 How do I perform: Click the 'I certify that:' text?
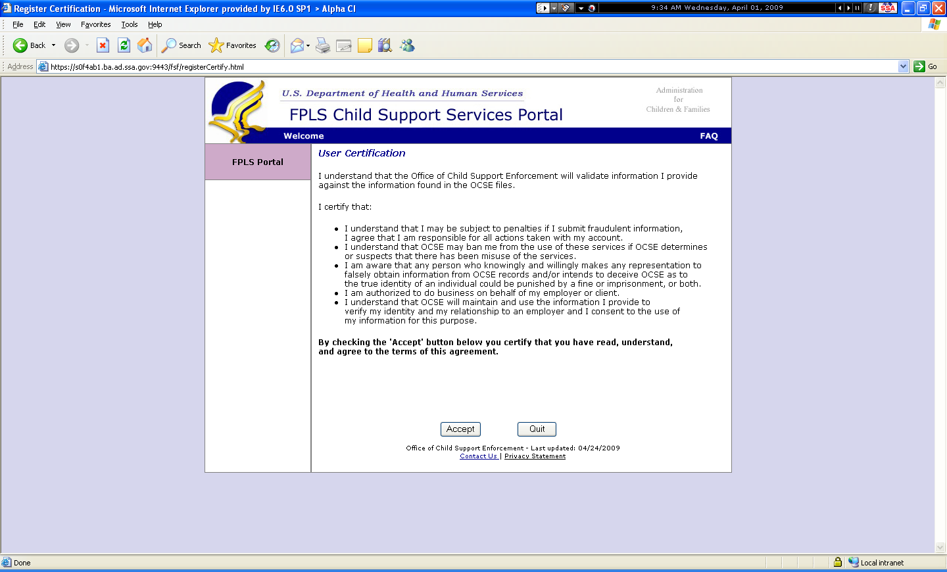tap(345, 206)
